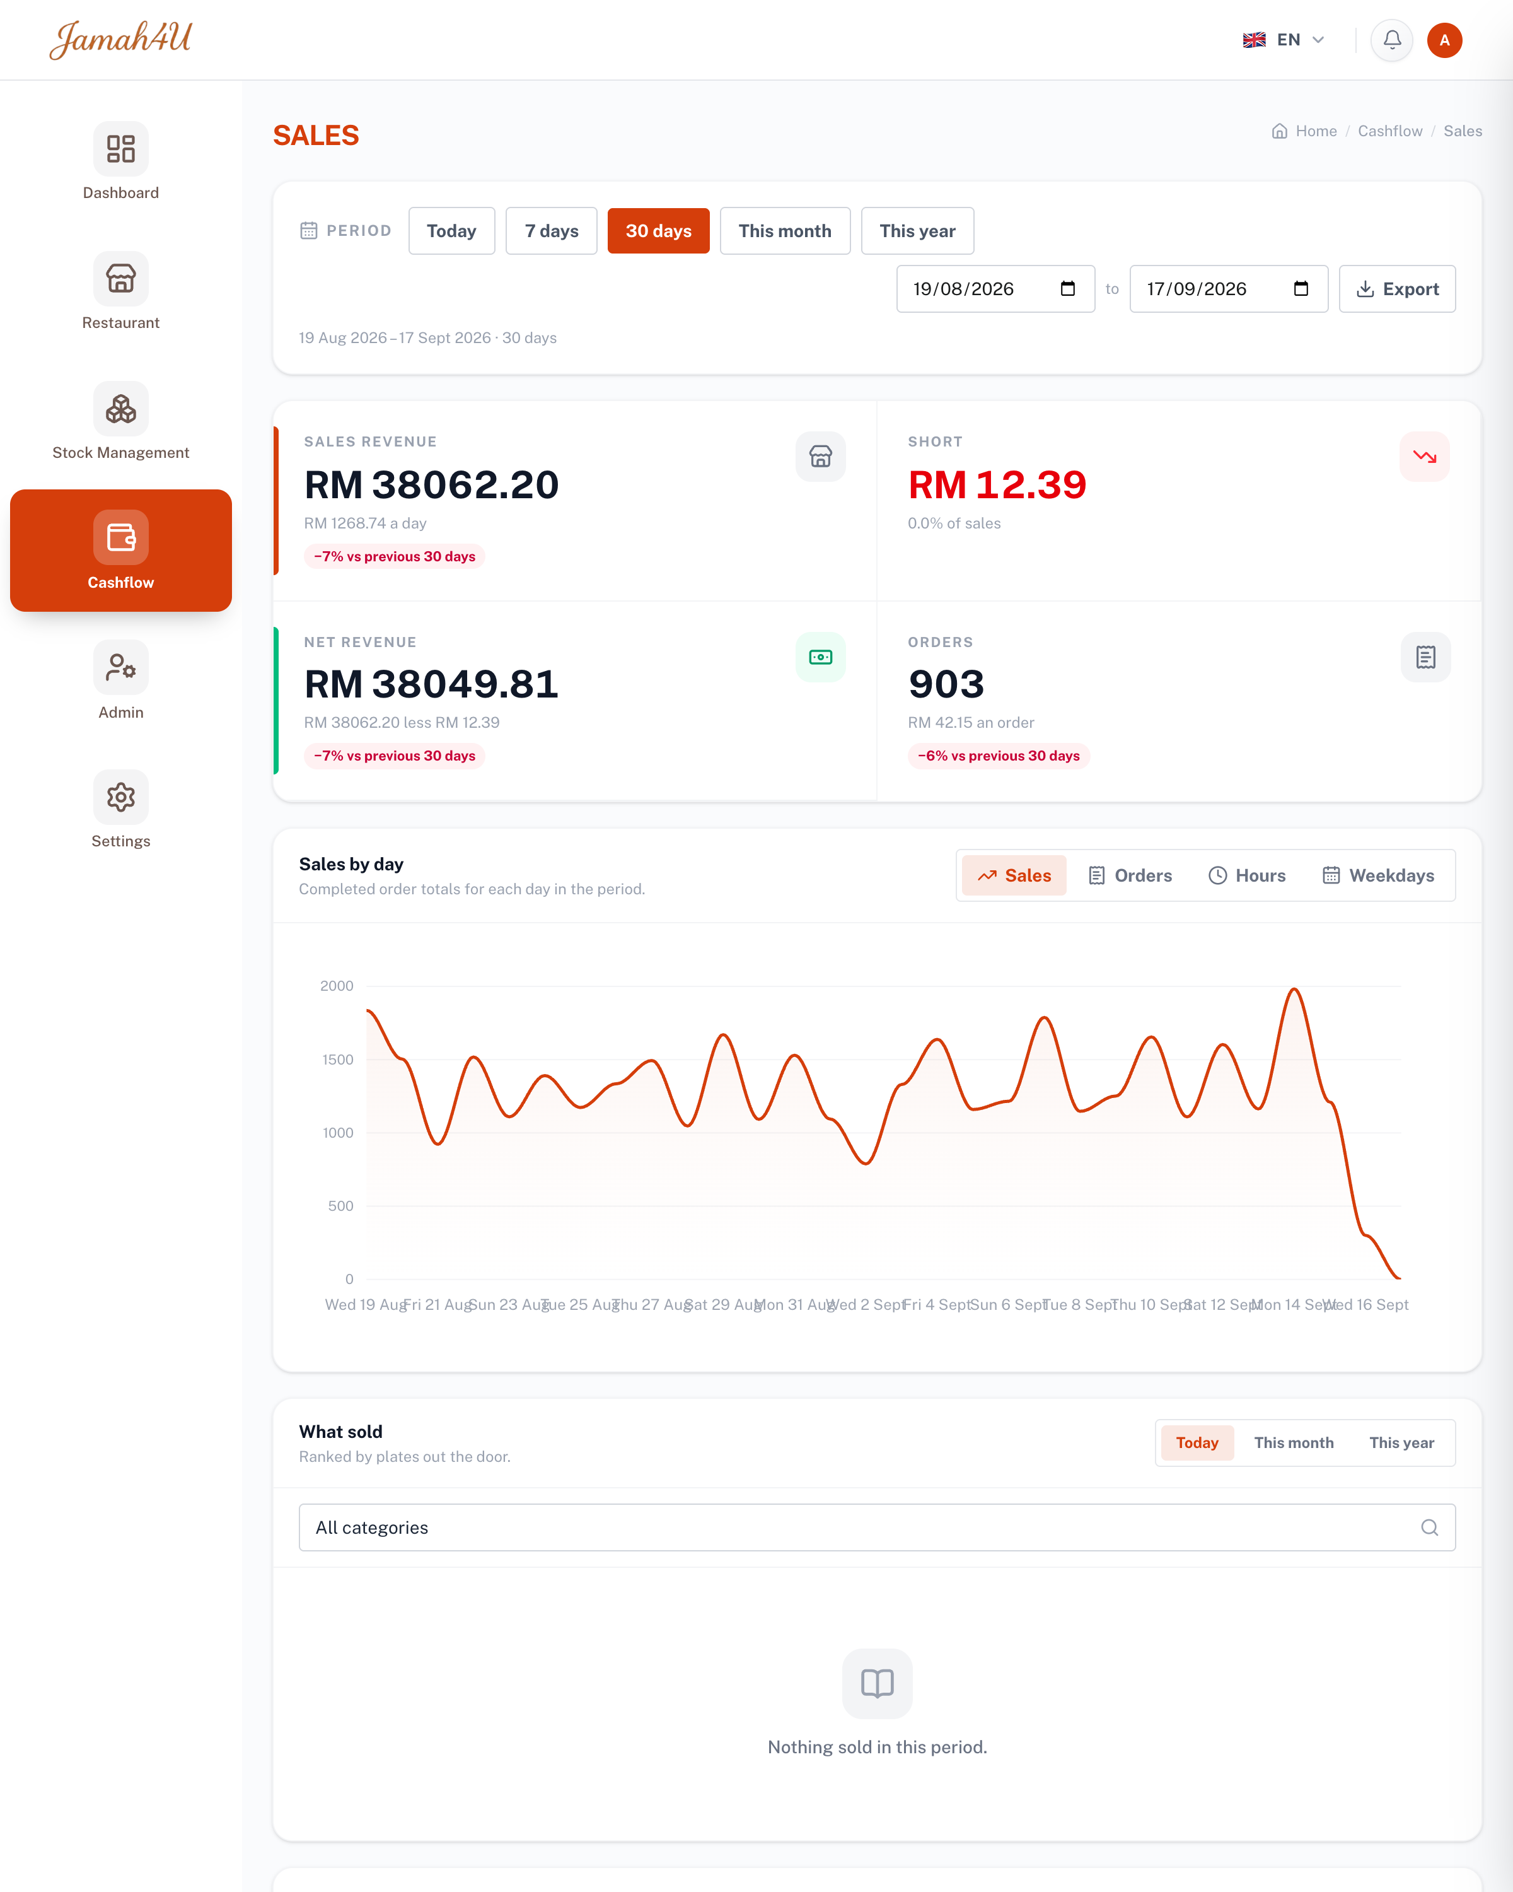The height and width of the screenshot is (1892, 1513).
Task: Click the RM 12.39 short value
Action: coord(997,484)
